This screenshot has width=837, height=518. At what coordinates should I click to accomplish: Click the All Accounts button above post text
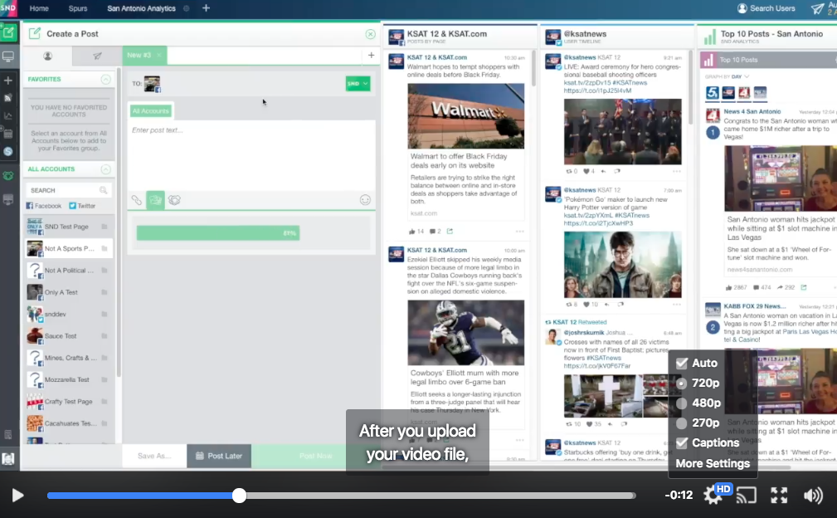pyautogui.click(x=150, y=111)
